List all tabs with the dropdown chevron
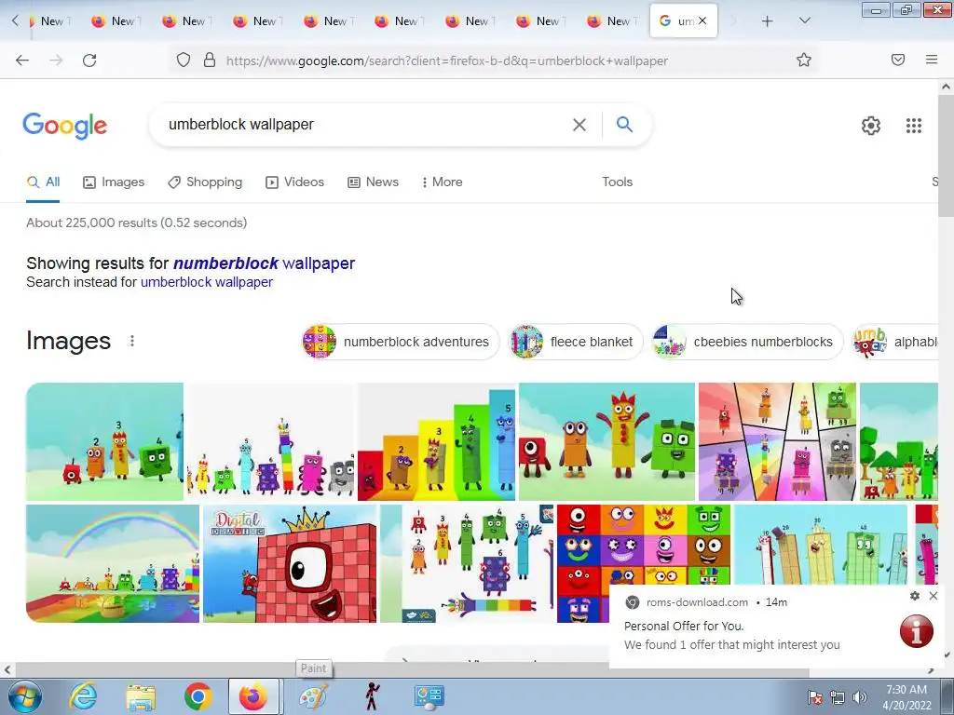This screenshot has width=954, height=715. click(804, 20)
